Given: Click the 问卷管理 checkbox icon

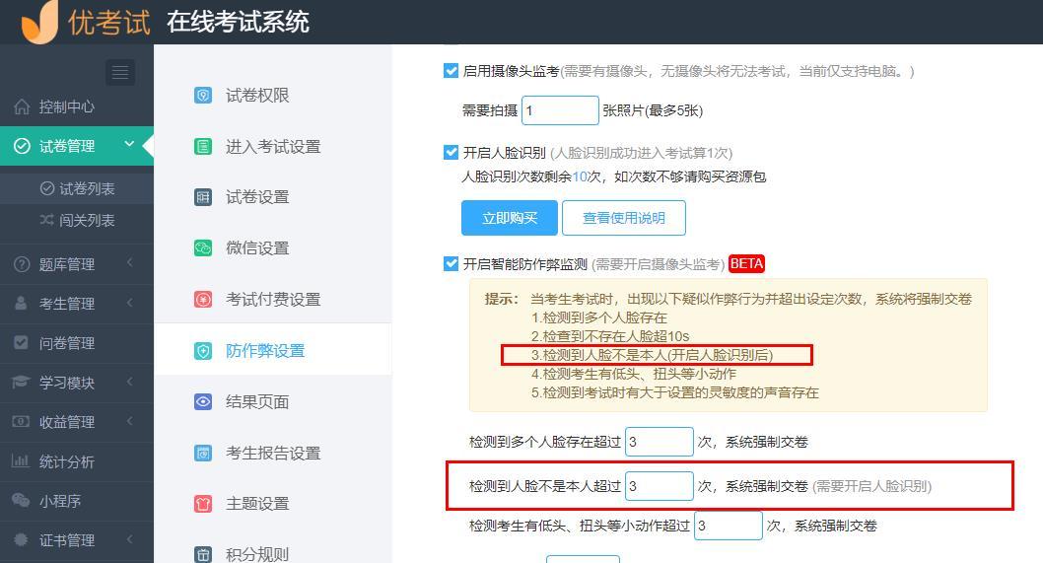Looking at the screenshot, I should click(22, 343).
